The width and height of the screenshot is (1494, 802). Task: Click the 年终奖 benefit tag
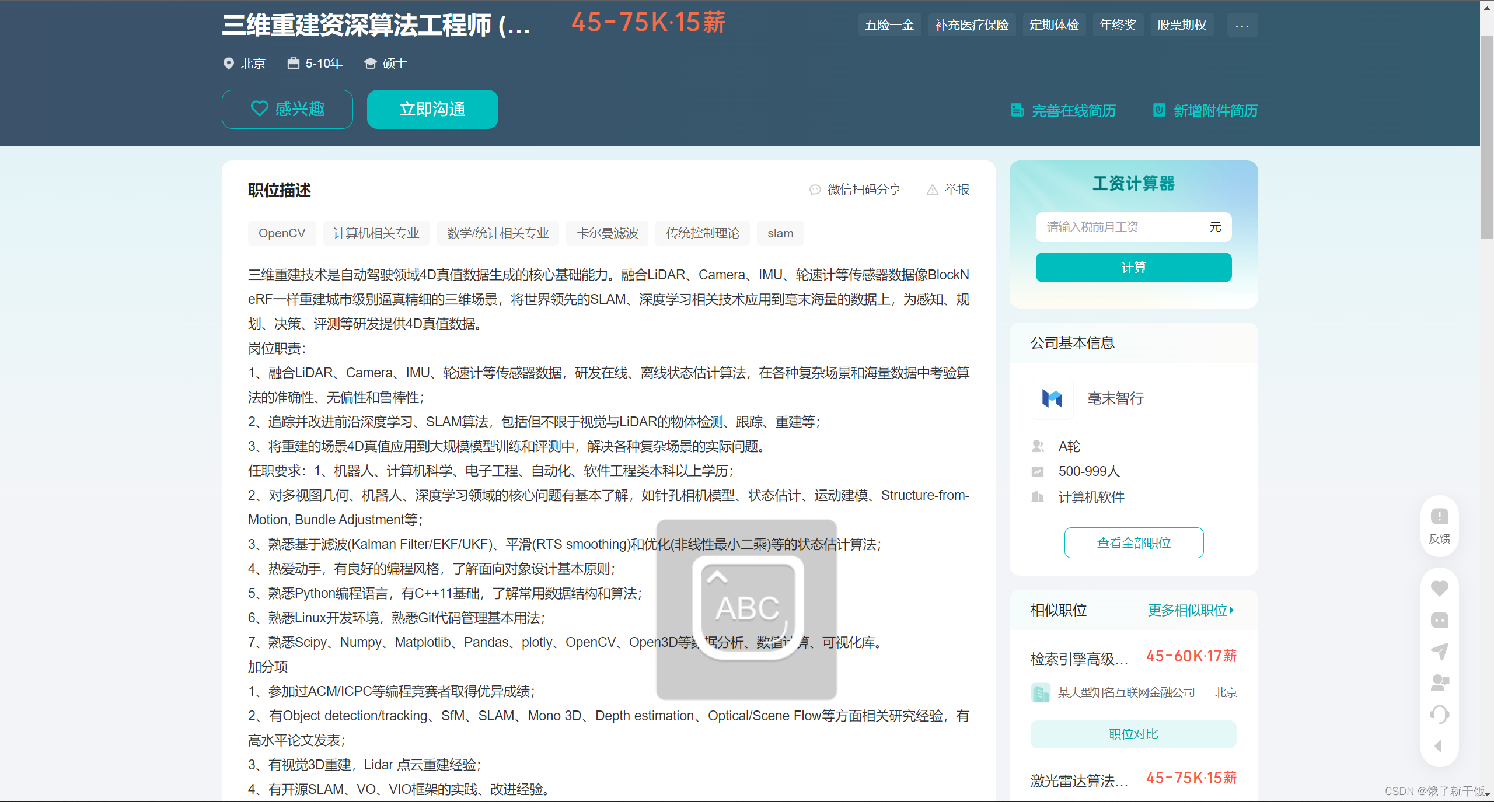(1118, 25)
